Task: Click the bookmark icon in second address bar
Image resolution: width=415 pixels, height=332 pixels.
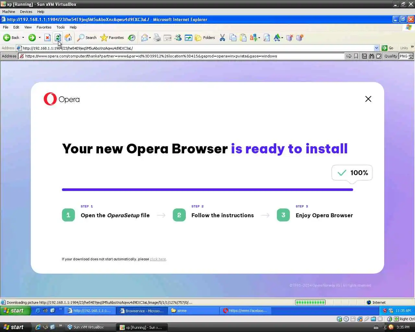Action: [x=356, y=56]
